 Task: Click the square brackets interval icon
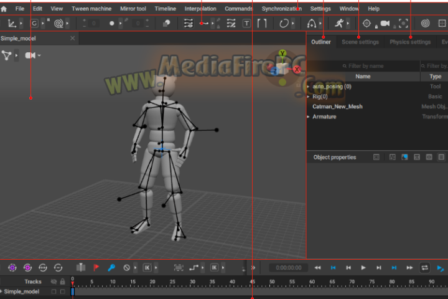coord(262,24)
